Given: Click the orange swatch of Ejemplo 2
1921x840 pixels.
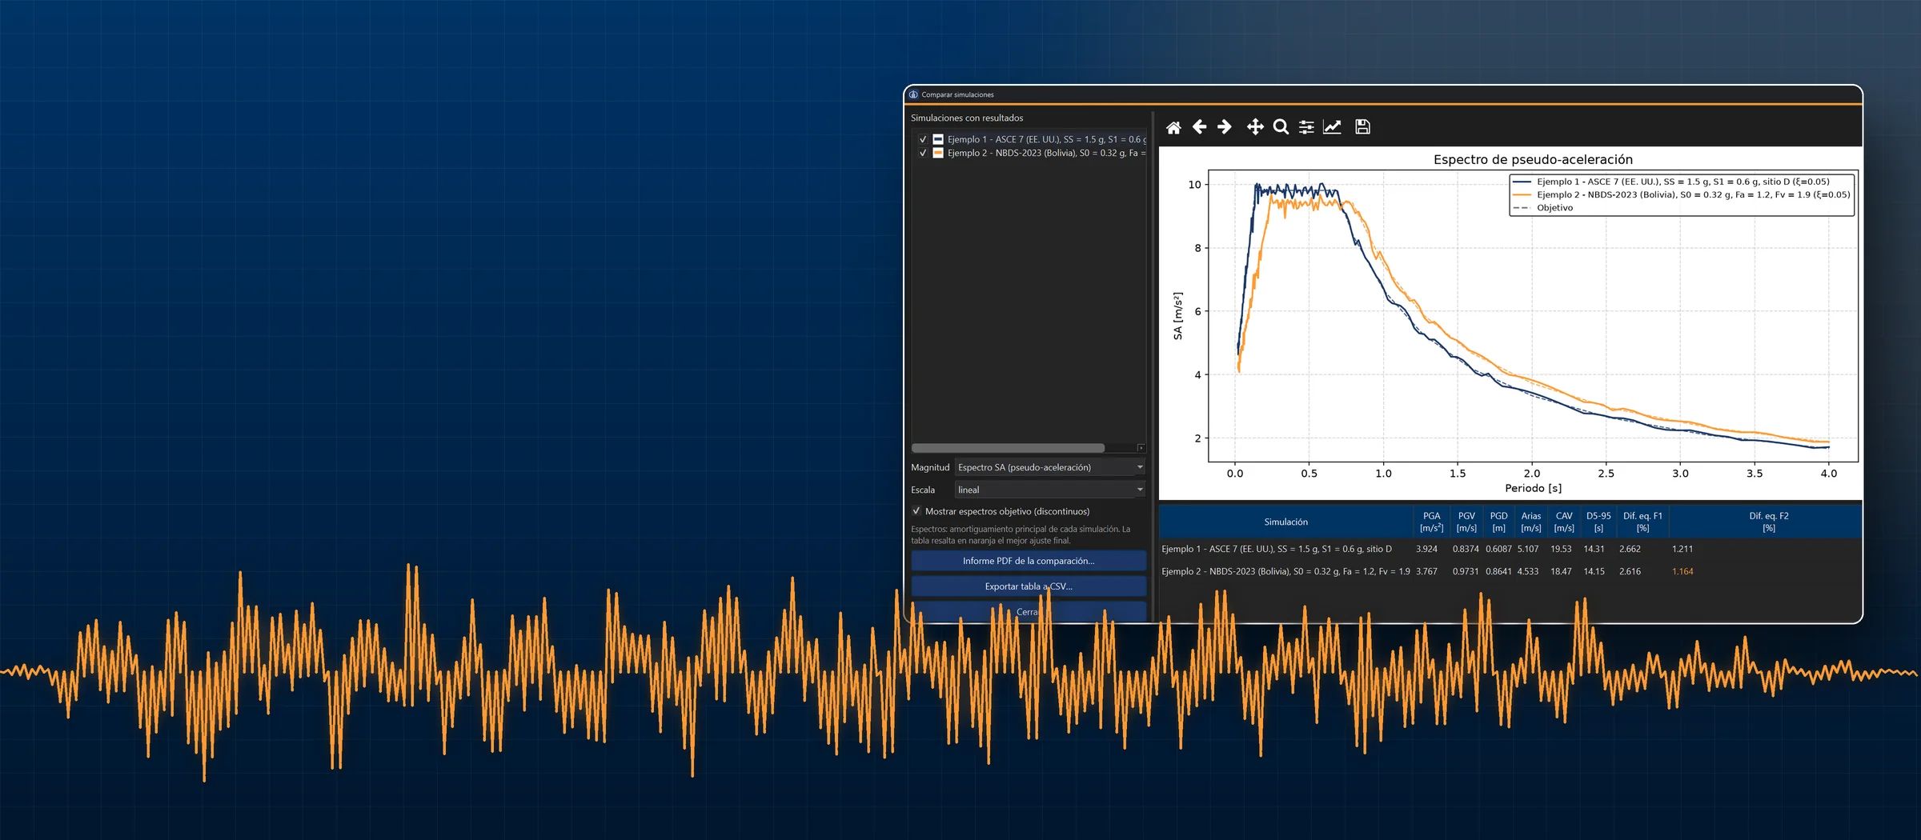Looking at the screenshot, I should pos(938,153).
